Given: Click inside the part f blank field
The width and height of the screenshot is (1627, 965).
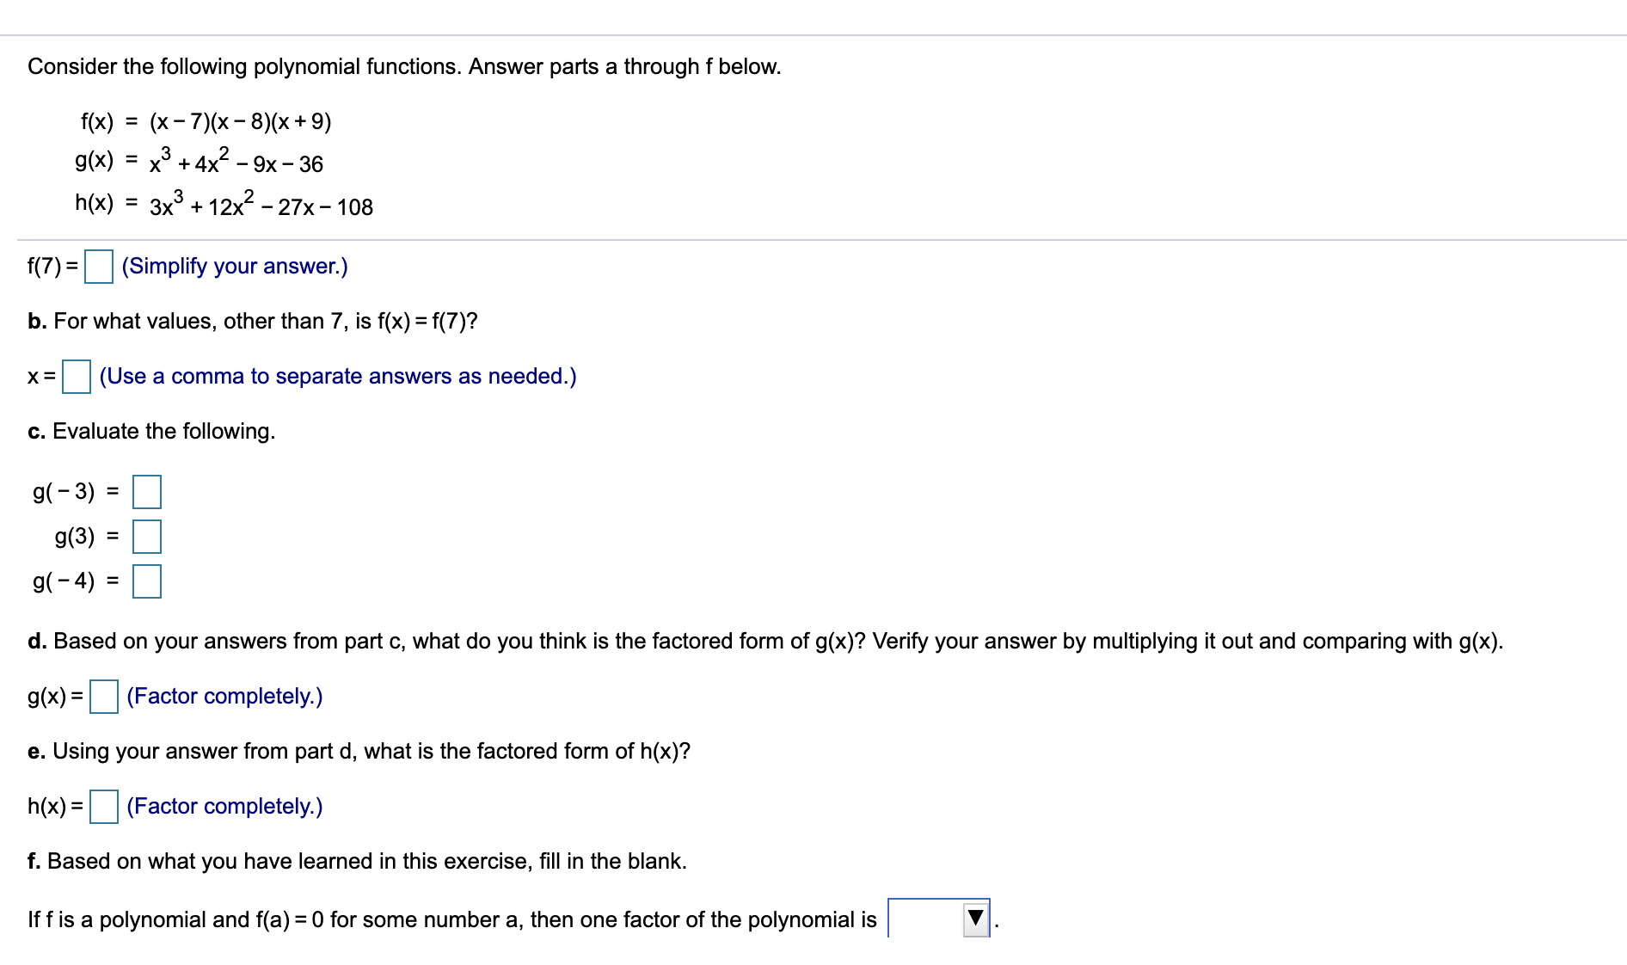Looking at the screenshot, I should [x=920, y=919].
